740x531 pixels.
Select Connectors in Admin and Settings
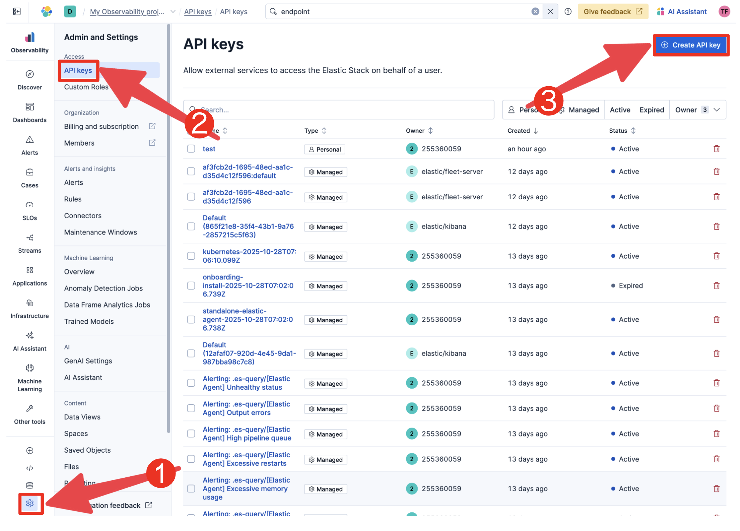83,216
